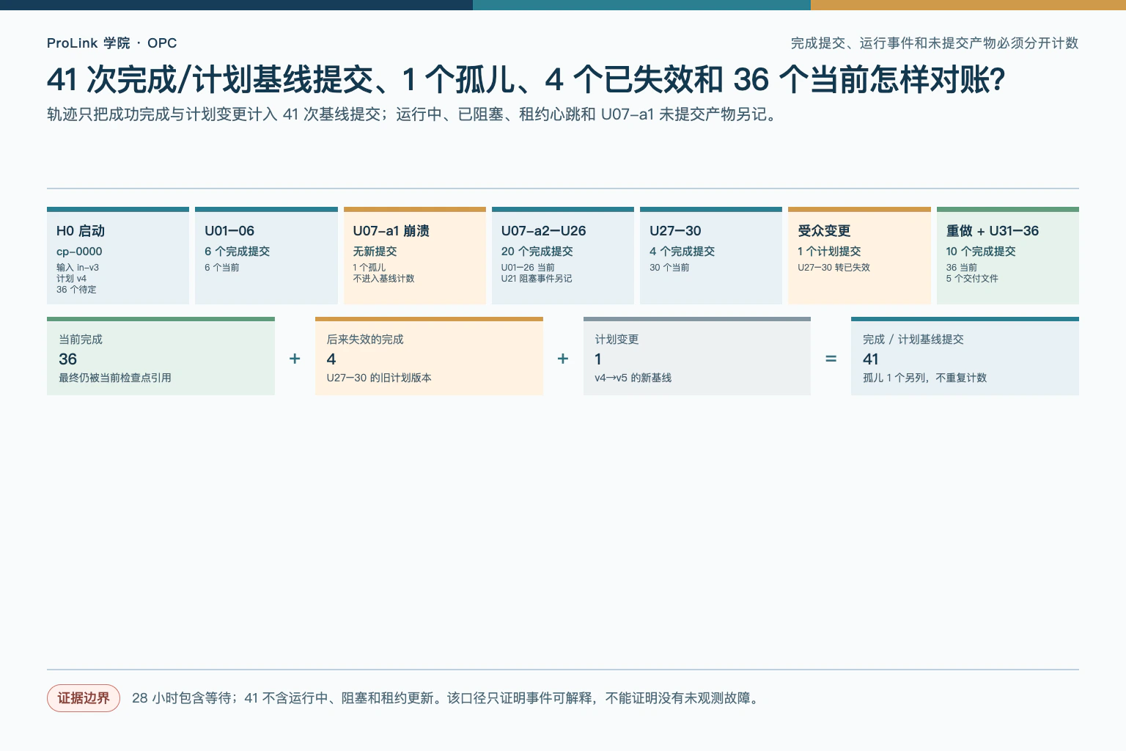Click the subtitle beginning 轨迹只把成功完成
1126x751 pixels.
point(413,114)
